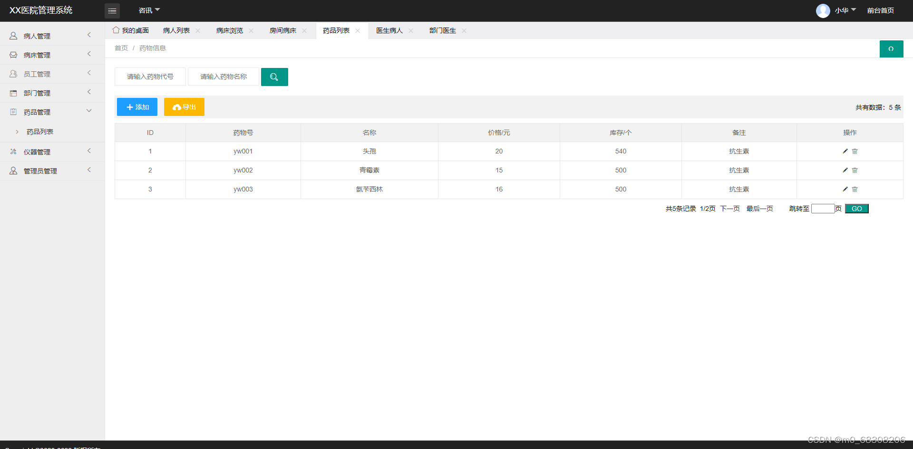Click the 氨苄西林 name cell
The width and height of the screenshot is (913, 449).
coord(369,189)
